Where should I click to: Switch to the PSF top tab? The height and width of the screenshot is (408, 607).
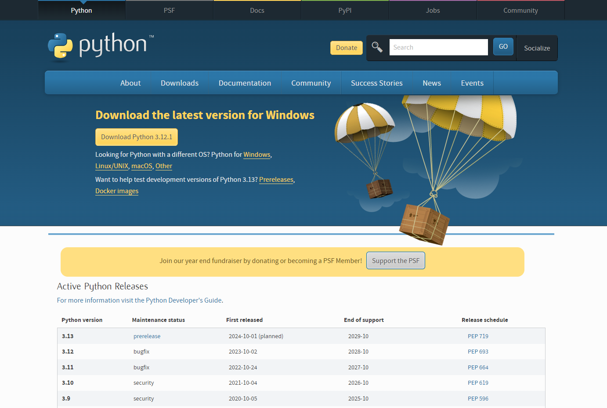(x=170, y=10)
